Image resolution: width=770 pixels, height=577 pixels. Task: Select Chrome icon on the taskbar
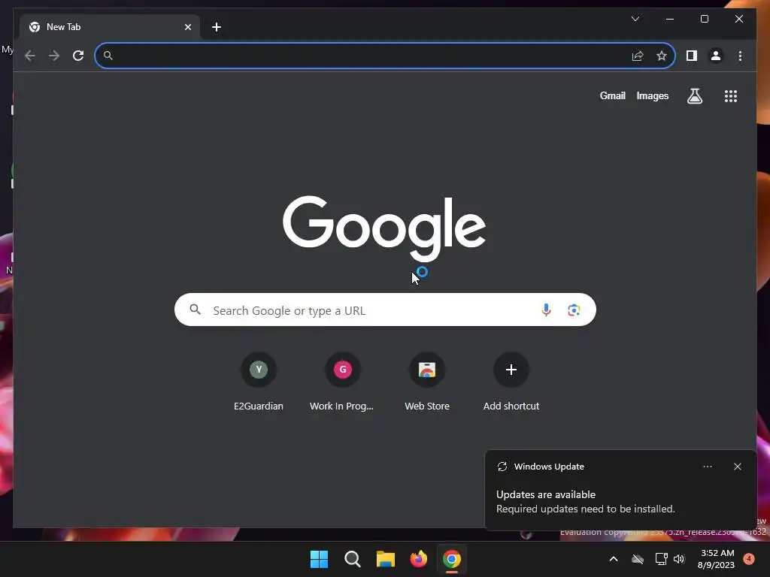[x=452, y=559]
